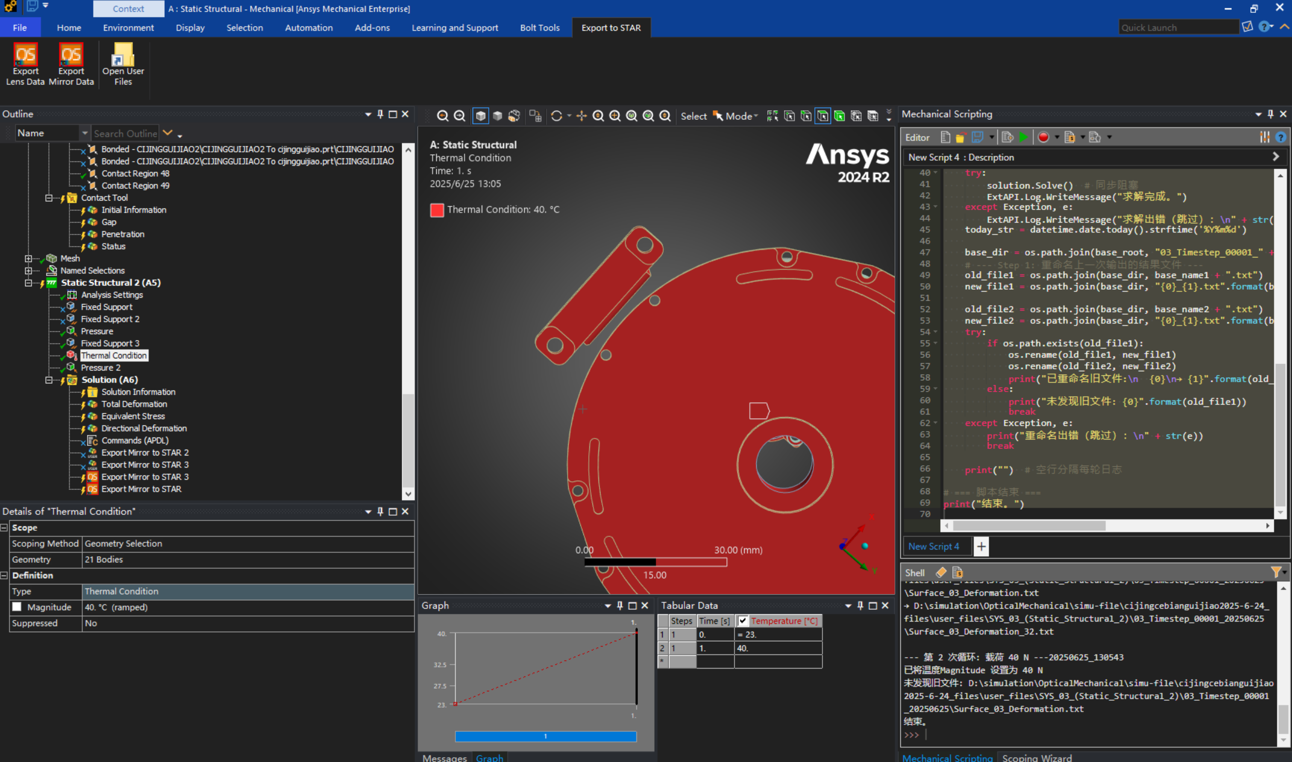Image resolution: width=1292 pixels, height=762 pixels.
Task: Switch to the Messages tab
Action: [444, 757]
